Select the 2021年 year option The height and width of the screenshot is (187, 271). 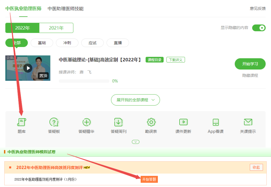point(56,28)
